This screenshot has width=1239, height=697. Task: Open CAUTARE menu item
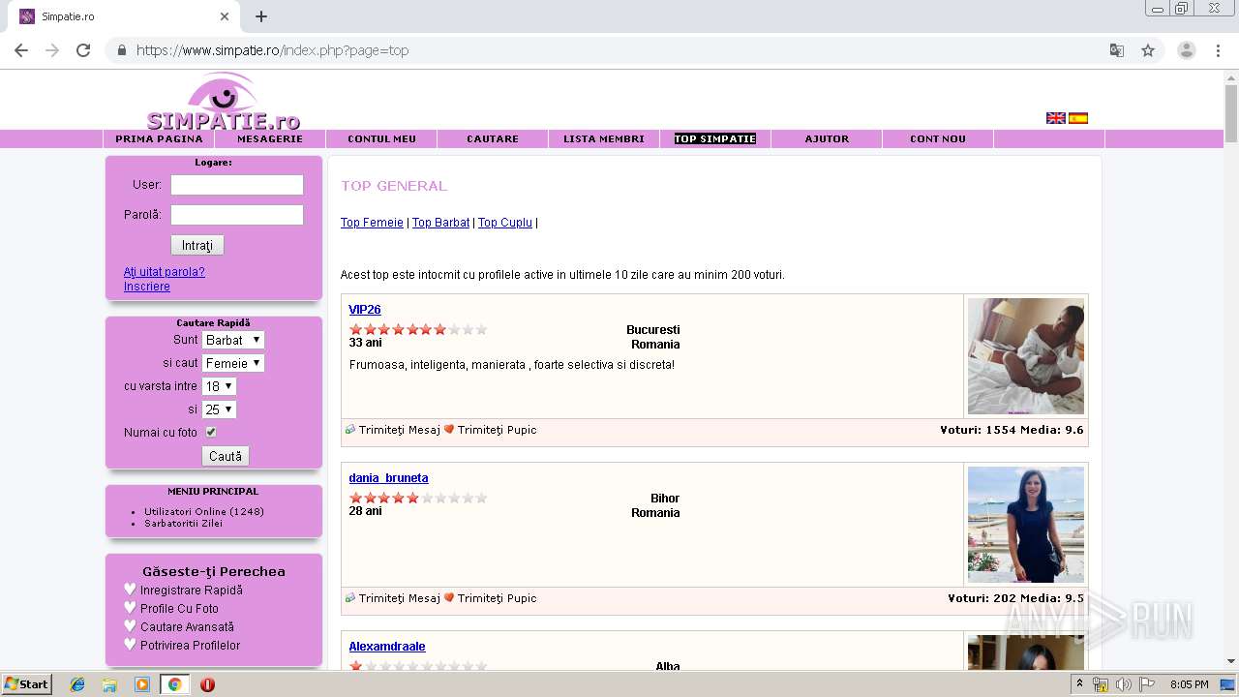click(x=493, y=139)
